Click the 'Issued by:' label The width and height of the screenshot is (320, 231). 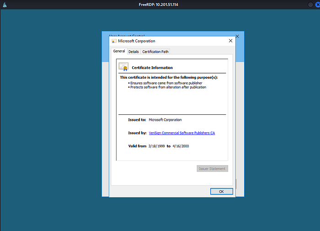point(137,133)
